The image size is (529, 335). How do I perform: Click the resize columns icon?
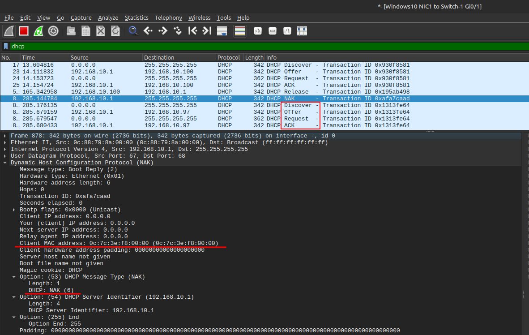click(x=302, y=31)
